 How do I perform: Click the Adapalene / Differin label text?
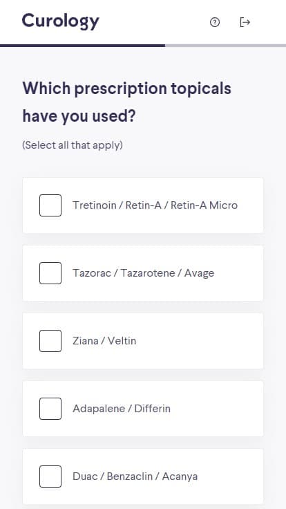(x=122, y=409)
